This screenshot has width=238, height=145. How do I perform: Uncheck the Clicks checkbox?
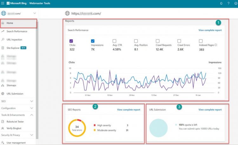71,41
